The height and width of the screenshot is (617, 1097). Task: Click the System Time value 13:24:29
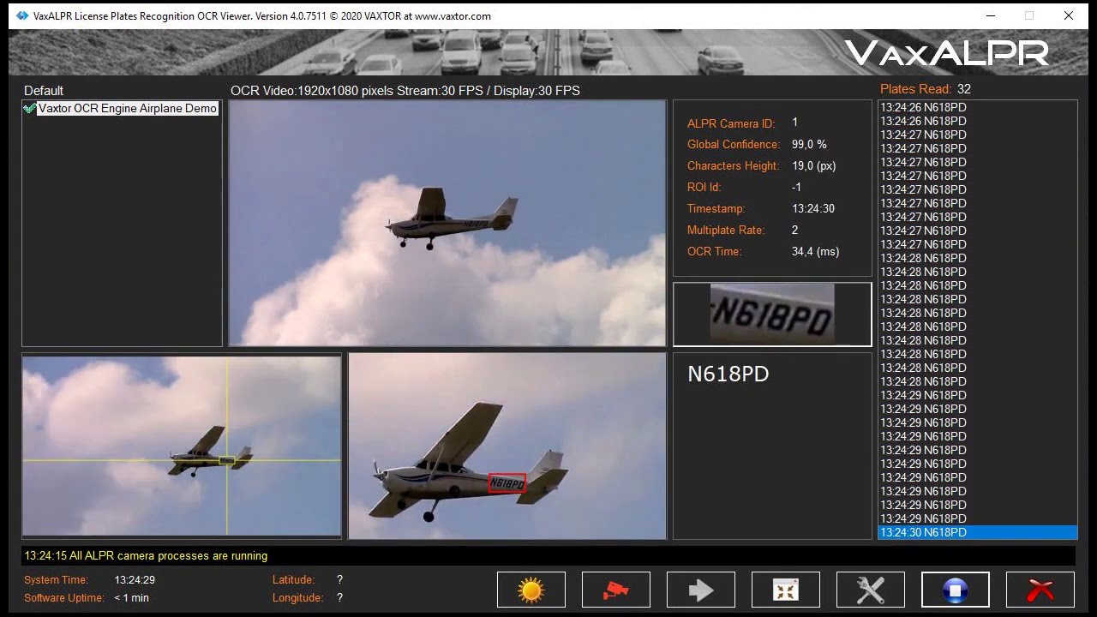(135, 580)
